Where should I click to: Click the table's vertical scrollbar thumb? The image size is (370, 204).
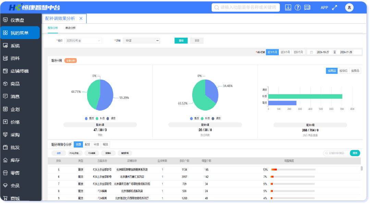pos(362,168)
